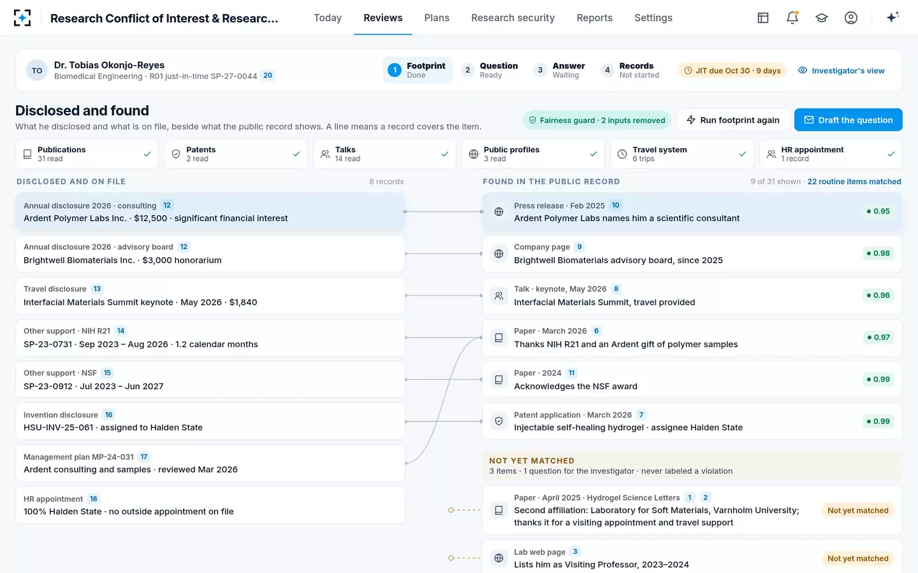Click the 0.95 match score badge
The width and height of the screenshot is (918, 573).
pyautogui.click(x=878, y=211)
